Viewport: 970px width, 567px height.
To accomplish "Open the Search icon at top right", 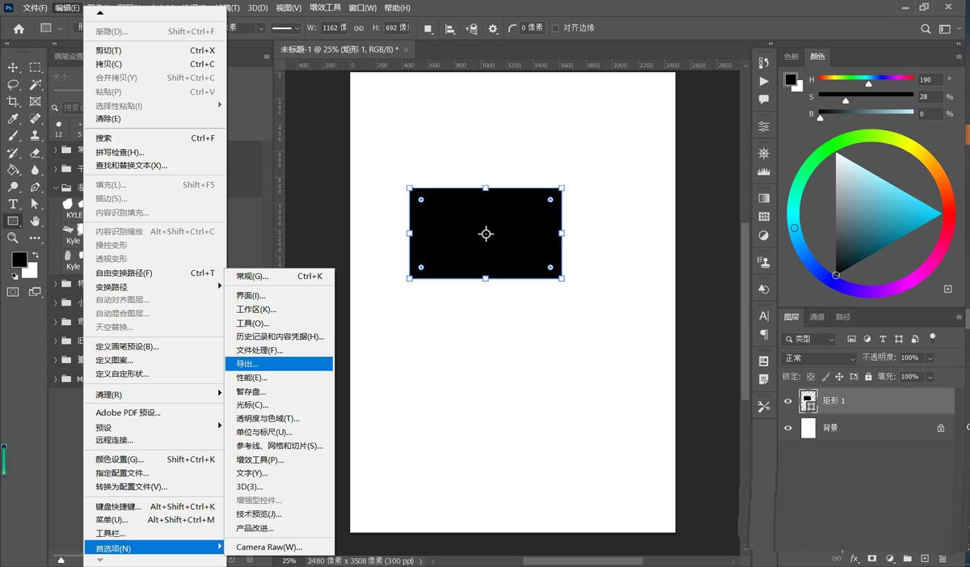I will click(x=926, y=28).
